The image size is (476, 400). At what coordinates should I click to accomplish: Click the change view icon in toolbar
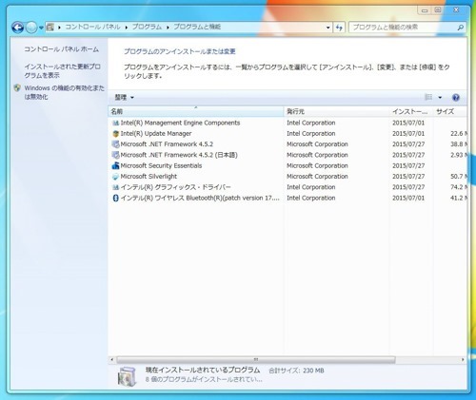click(x=428, y=97)
